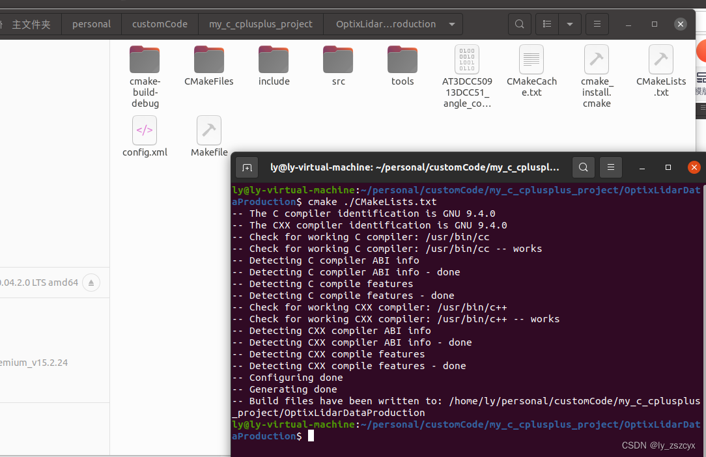Open the config.xml code file icon
The height and width of the screenshot is (457, 706).
click(x=144, y=130)
